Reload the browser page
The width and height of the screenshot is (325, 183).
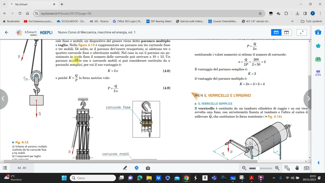[20, 13]
